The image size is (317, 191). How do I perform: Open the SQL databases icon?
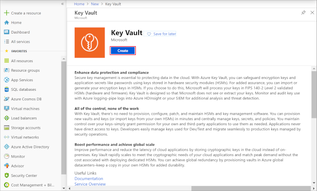[7, 89]
